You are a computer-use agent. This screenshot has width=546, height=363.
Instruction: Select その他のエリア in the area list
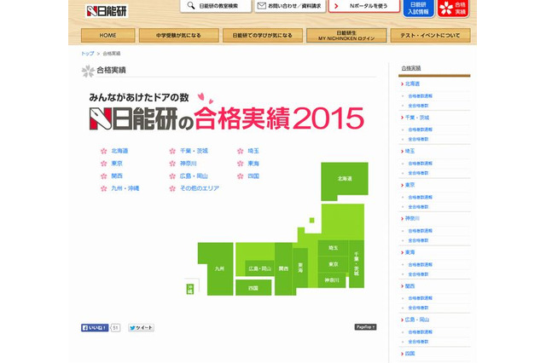pyautogui.click(x=200, y=188)
